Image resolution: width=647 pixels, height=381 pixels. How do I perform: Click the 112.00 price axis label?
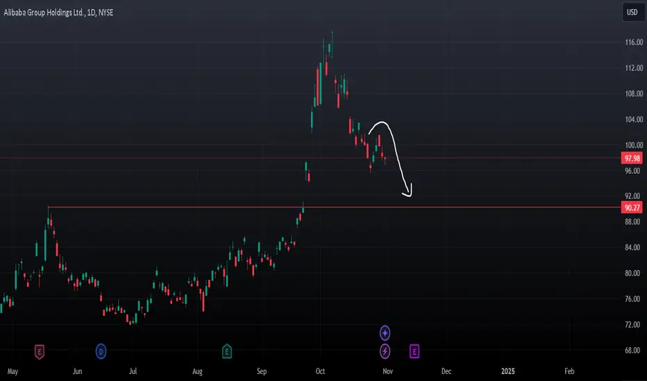tap(634, 68)
